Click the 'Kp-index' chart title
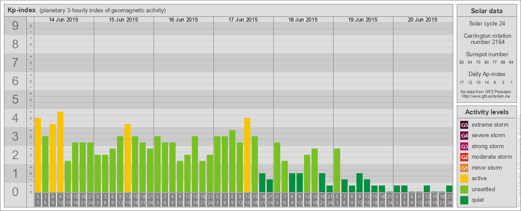The height and width of the screenshot is (211, 521). point(22,10)
